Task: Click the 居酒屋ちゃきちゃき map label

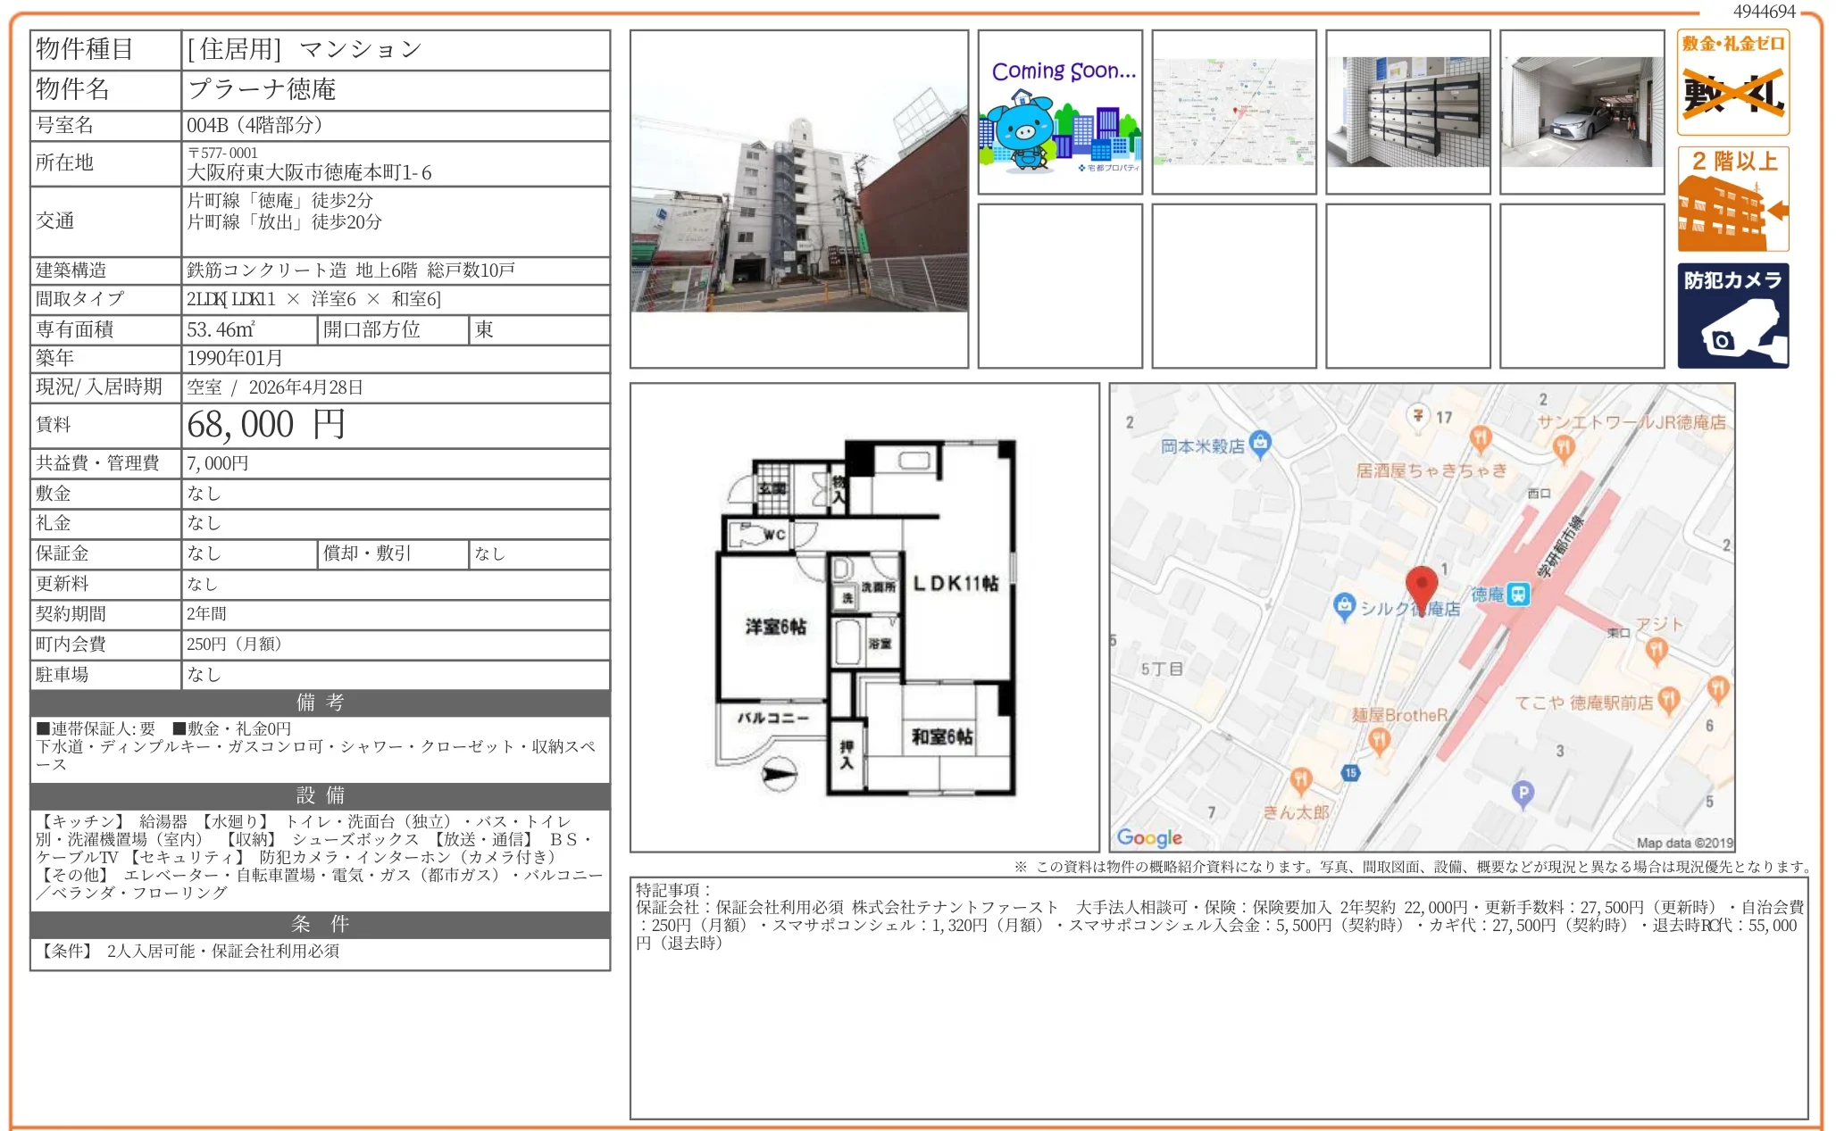Action: point(1431,470)
